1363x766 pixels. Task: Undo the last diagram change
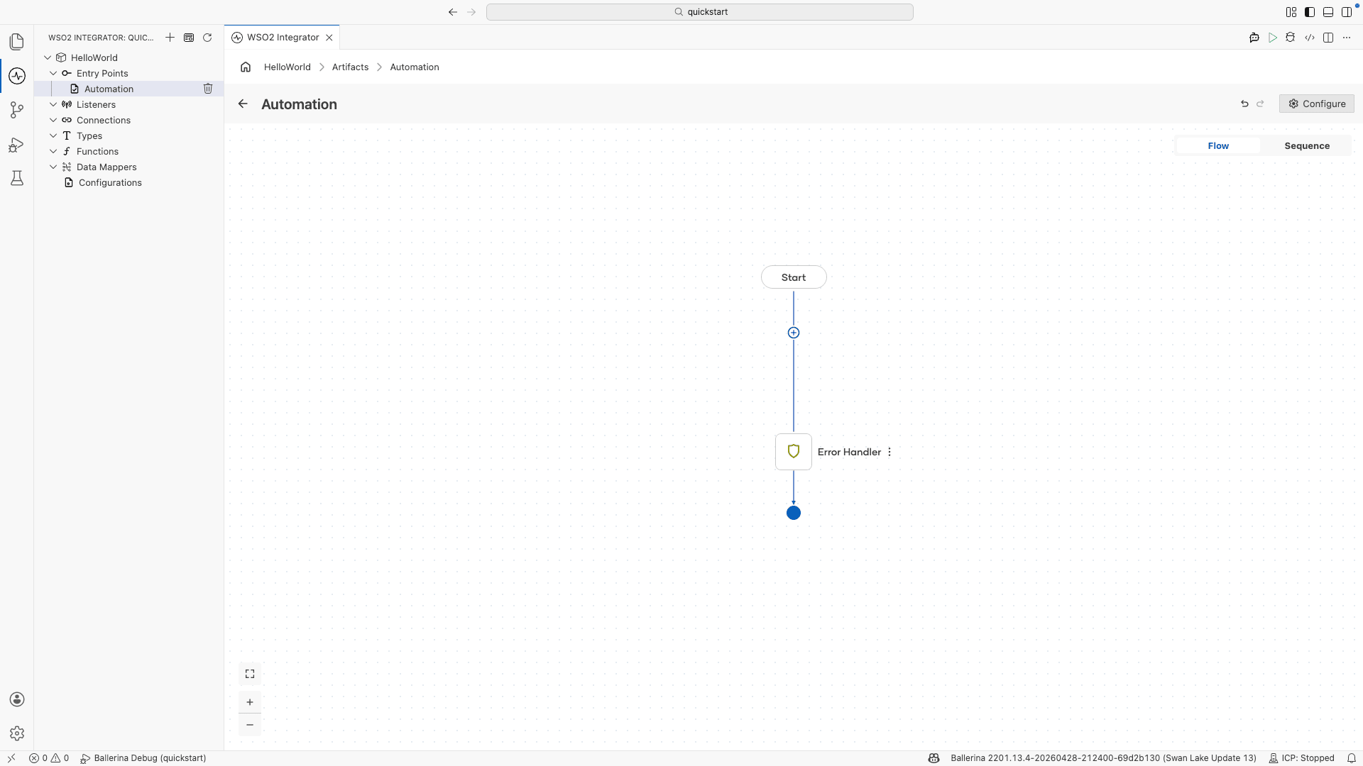pos(1244,104)
